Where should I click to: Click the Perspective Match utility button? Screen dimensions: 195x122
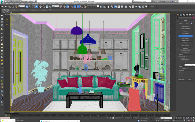[185, 29]
